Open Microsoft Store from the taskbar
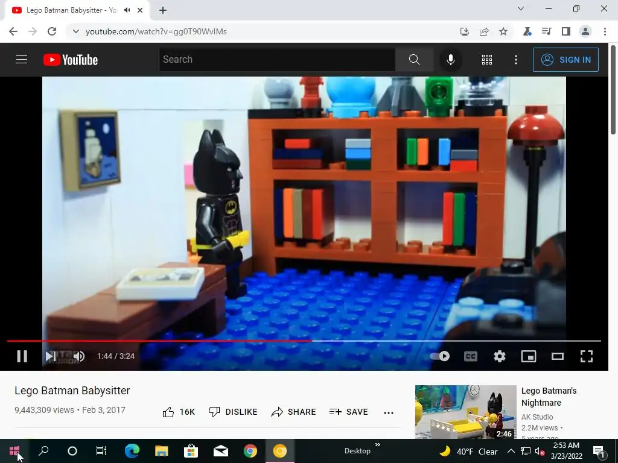 [191, 451]
